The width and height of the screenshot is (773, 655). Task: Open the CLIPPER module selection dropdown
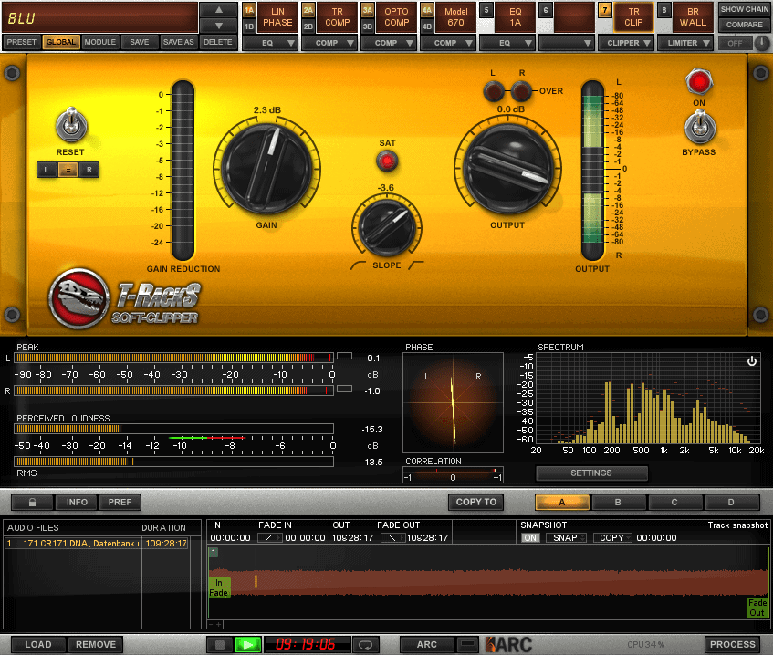[626, 42]
